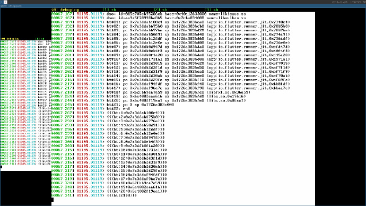Click the {{{bt:1:...}}} symbolizer line
Screen dimensions: 366x206
pyautogui.click(x=108, y=113)
